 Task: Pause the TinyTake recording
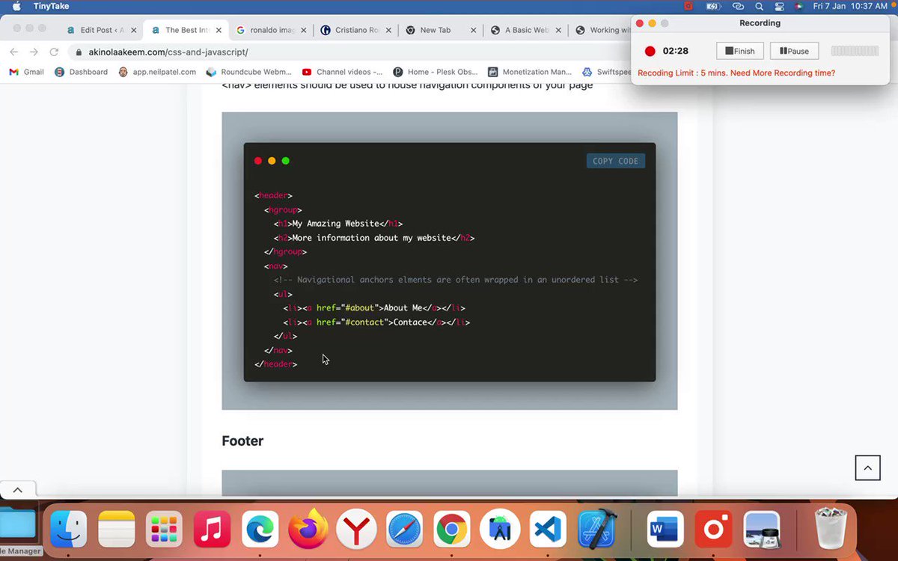coord(794,51)
